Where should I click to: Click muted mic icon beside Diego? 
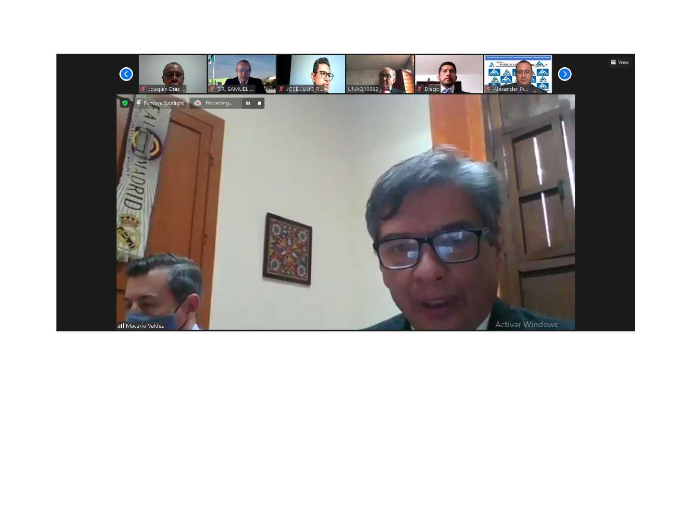pos(420,89)
